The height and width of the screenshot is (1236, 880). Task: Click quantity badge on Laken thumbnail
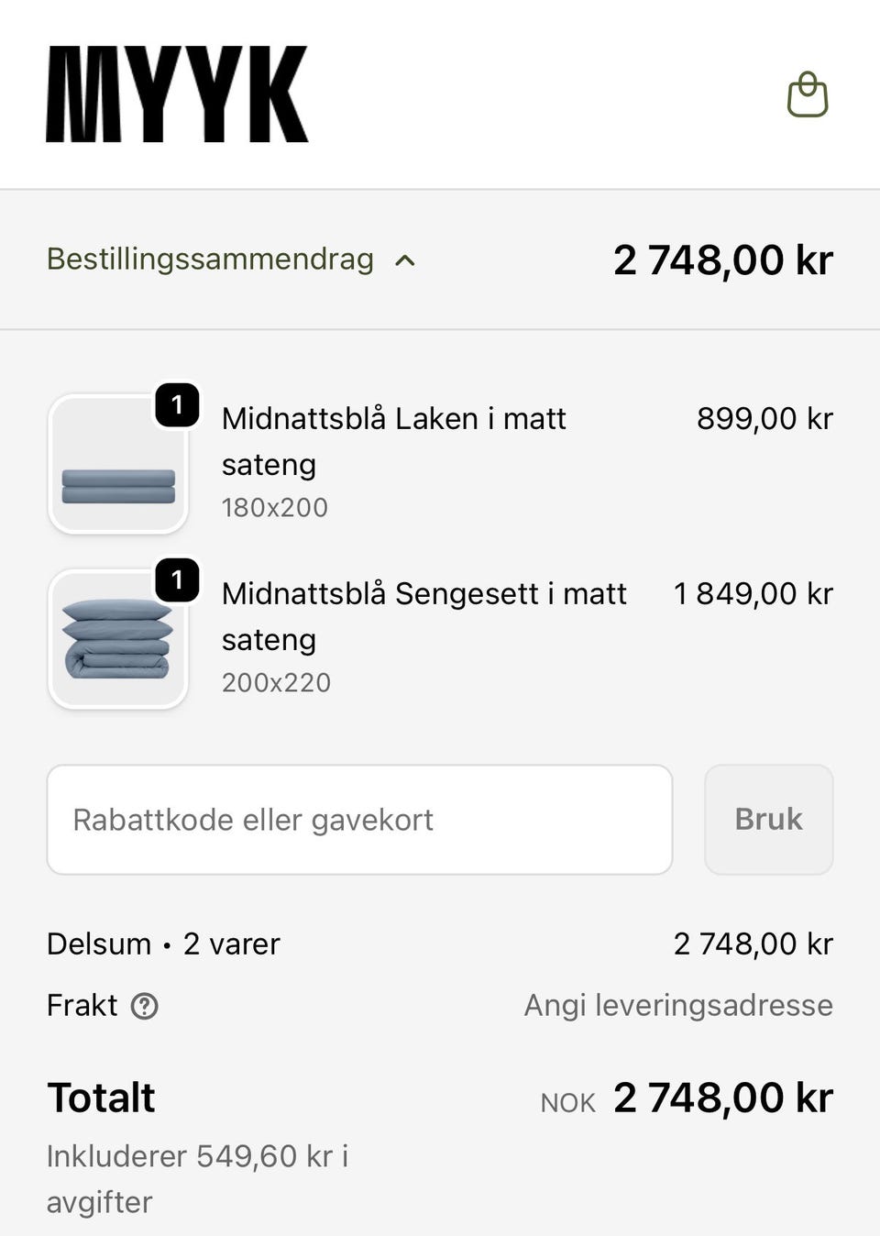(177, 405)
